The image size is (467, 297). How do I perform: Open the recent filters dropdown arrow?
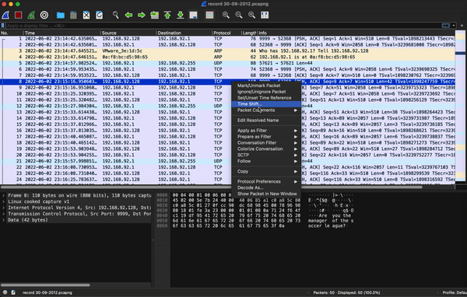[x=454, y=26]
